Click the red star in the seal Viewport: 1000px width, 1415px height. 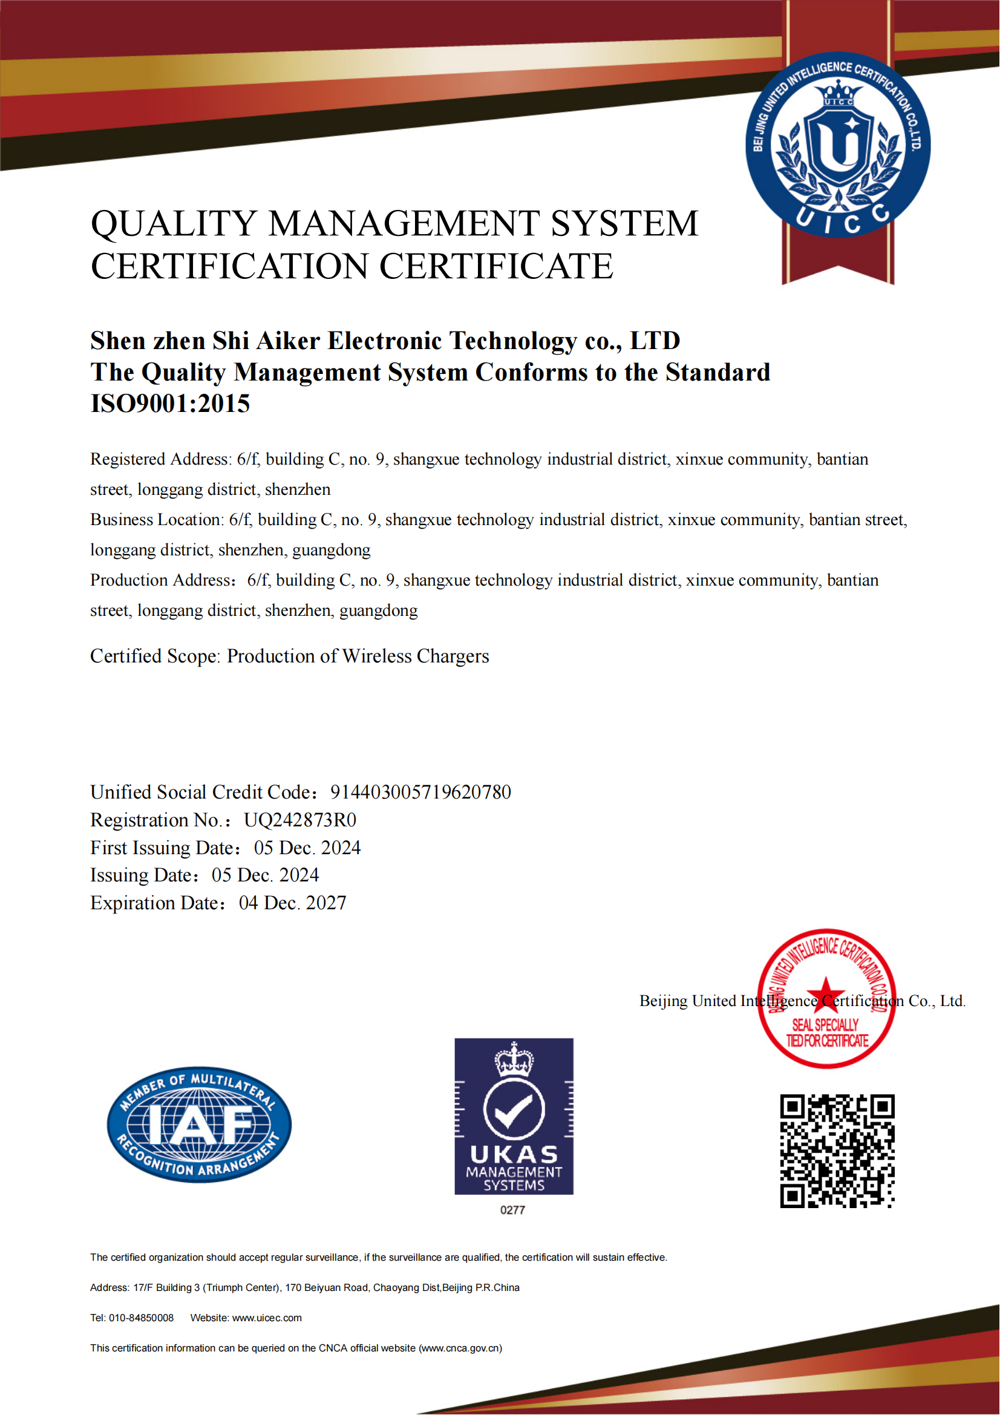pyautogui.click(x=826, y=993)
